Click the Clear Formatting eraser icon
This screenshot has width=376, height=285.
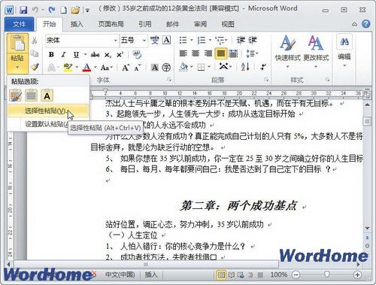tap(137, 54)
